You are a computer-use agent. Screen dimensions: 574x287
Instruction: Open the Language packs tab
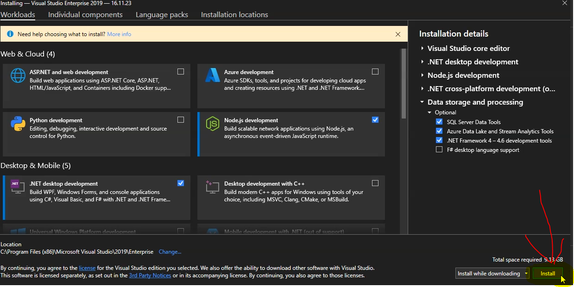pos(162,14)
